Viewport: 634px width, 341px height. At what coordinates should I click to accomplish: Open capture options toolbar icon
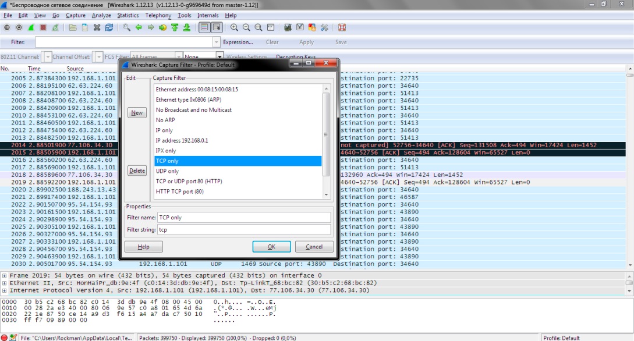pos(19,27)
